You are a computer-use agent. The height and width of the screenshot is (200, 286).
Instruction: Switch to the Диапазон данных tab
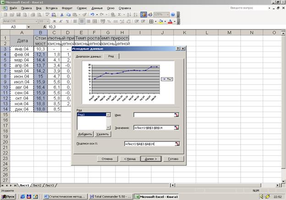pos(88,56)
